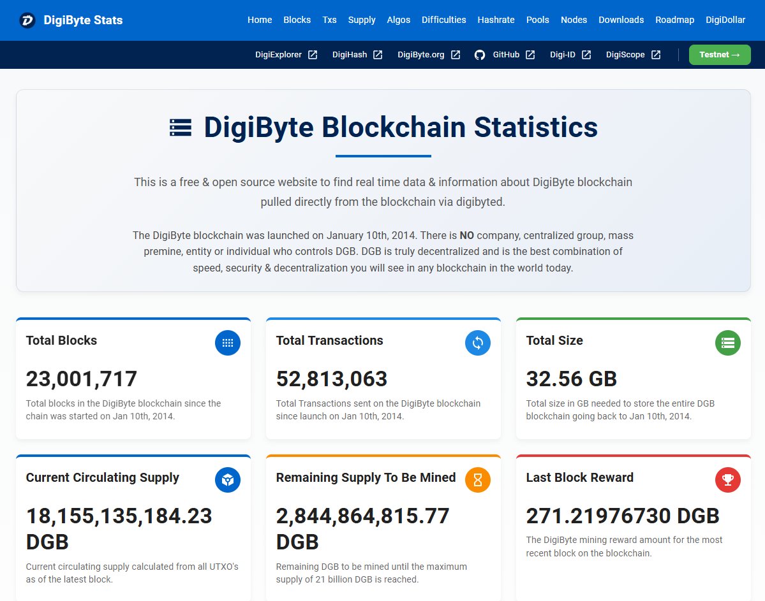The width and height of the screenshot is (765, 601).
Task: Click the Current Circulating Supply cube icon
Action: [228, 480]
